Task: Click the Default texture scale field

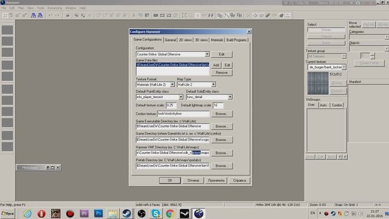Action: coord(171,105)
